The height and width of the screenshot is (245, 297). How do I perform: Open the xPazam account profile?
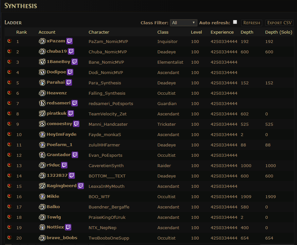pos(56,41)
